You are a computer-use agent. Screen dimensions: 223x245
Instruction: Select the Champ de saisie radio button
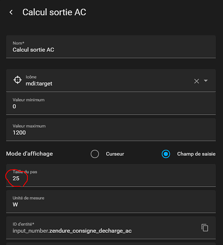pos(166,154)
